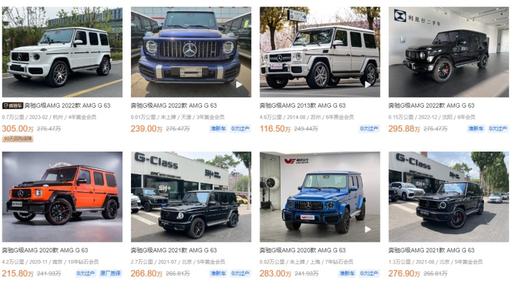Click the 准新车 tag on 295.88万 listing

coord(476,129)
